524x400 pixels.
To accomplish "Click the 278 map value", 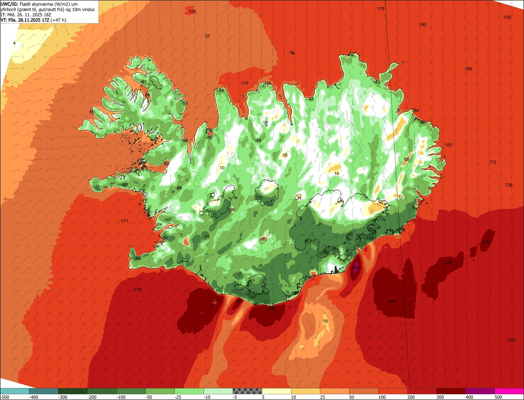I will pos(138,290).
